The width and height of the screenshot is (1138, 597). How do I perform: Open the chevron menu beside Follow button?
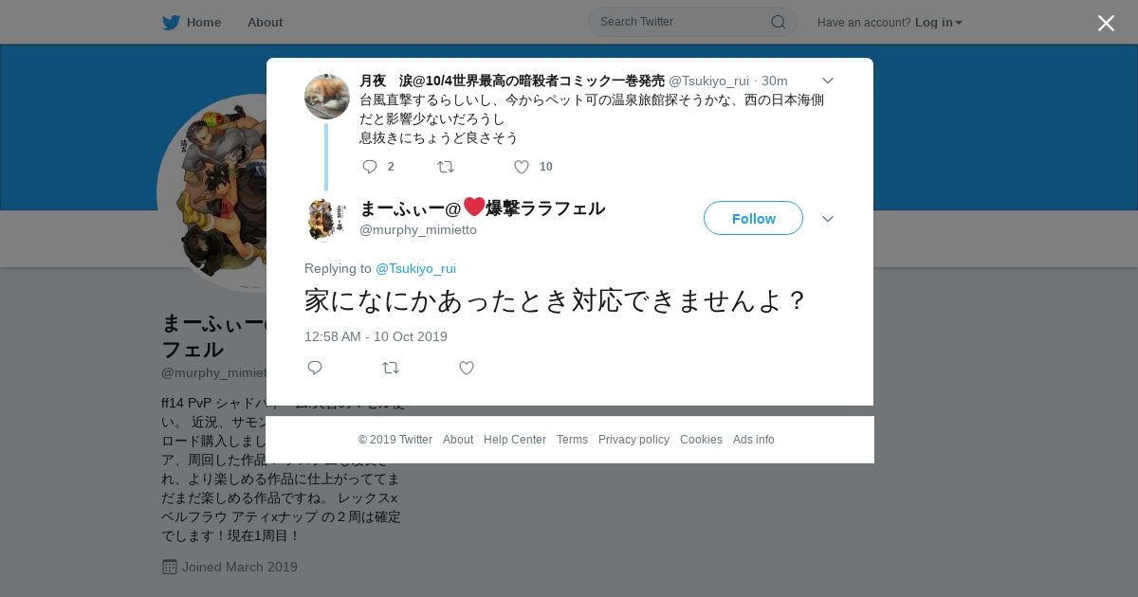tap(827, 219)
